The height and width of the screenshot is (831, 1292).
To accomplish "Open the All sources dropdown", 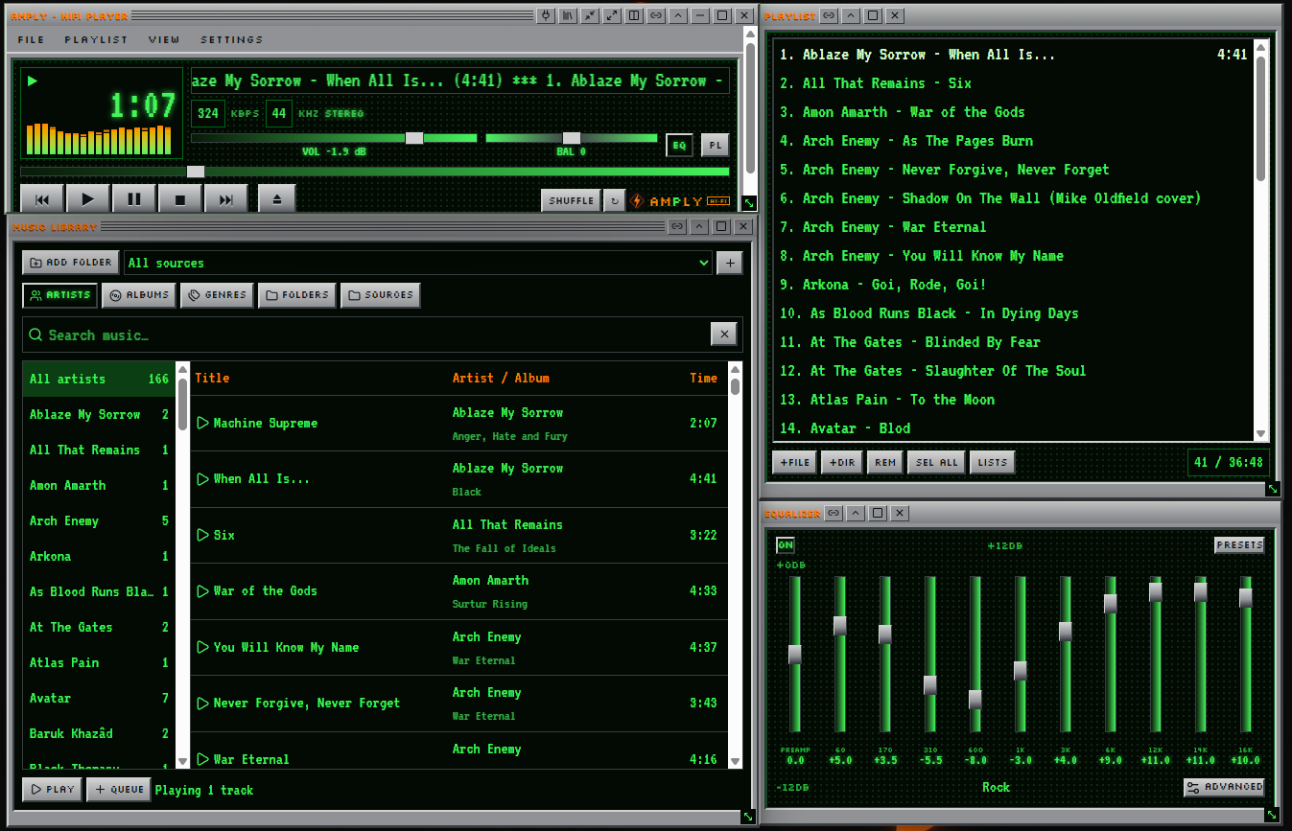I will click(418, 263).
